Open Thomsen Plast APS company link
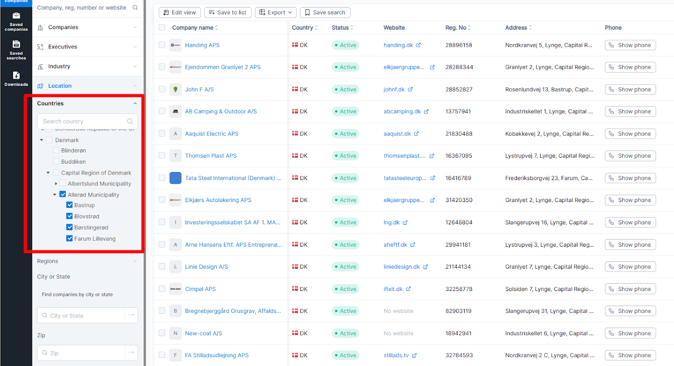The width and height of the screenshot is (674, 366). [x=211, y=156]
